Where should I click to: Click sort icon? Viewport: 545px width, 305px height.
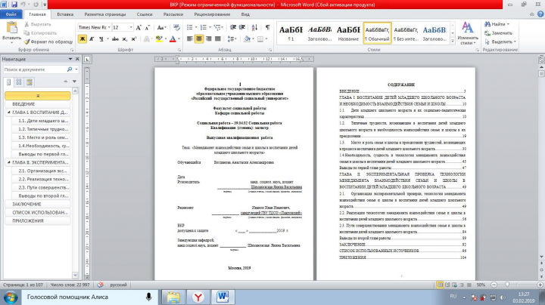pyautogui.click(x=254, y=27)
